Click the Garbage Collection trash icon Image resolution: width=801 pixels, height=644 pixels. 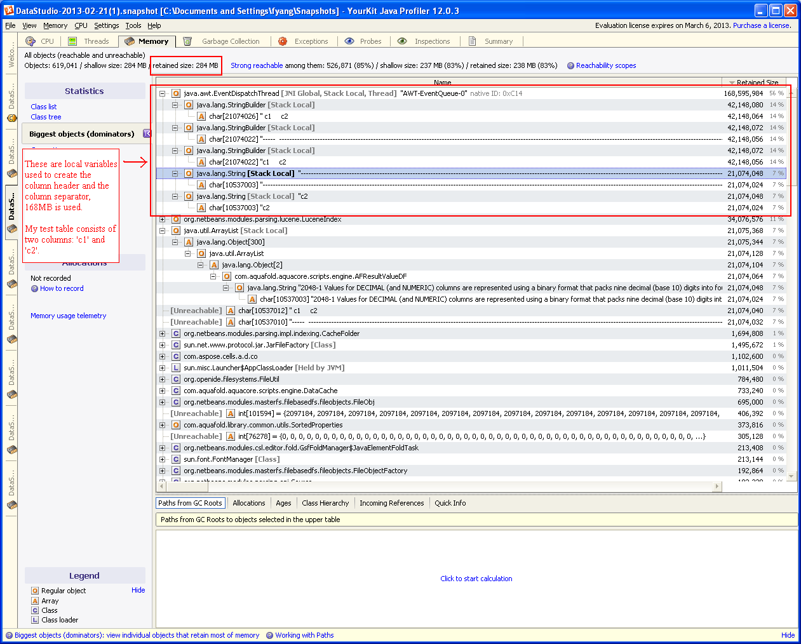point(187,41)
